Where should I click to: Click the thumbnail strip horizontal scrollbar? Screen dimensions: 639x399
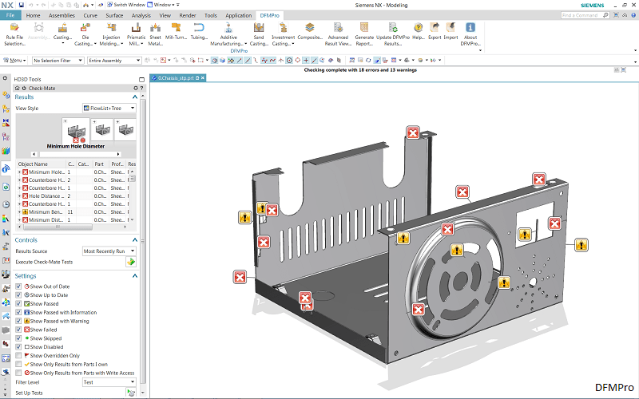coord(76,154)
